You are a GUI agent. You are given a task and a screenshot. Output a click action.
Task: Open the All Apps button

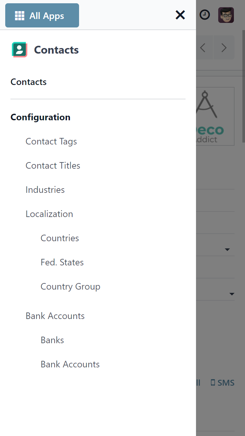click(x=42, y=15)
